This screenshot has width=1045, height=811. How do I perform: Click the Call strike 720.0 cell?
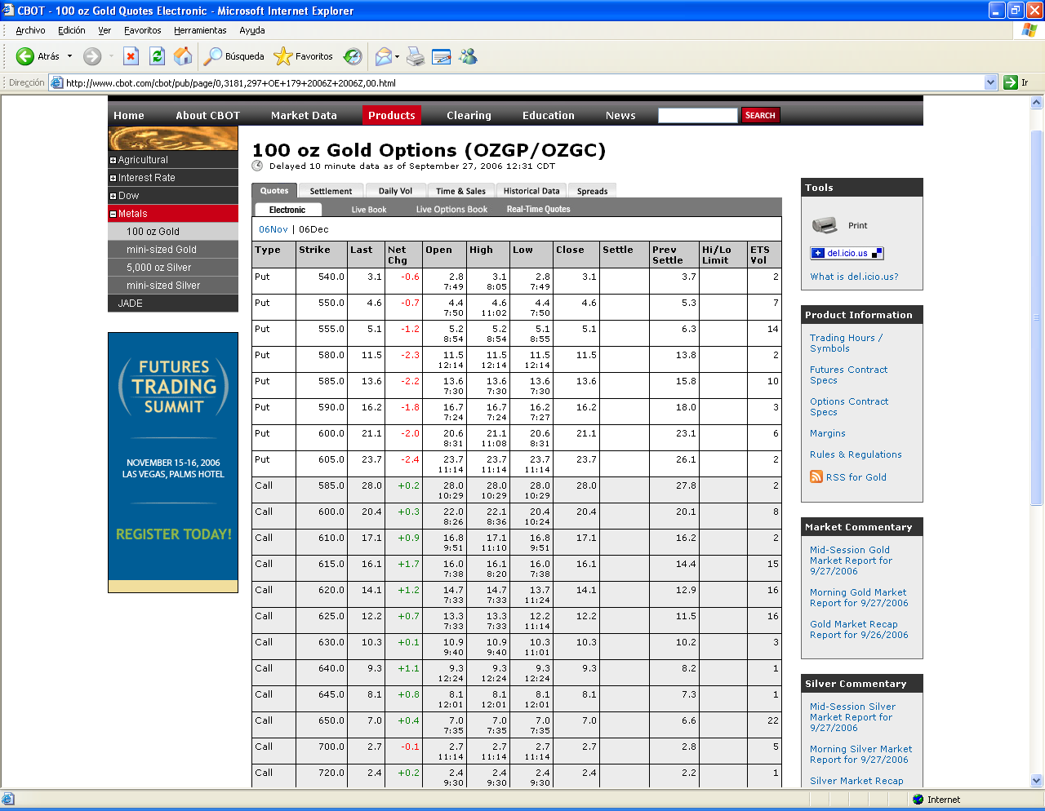point(321,776)
